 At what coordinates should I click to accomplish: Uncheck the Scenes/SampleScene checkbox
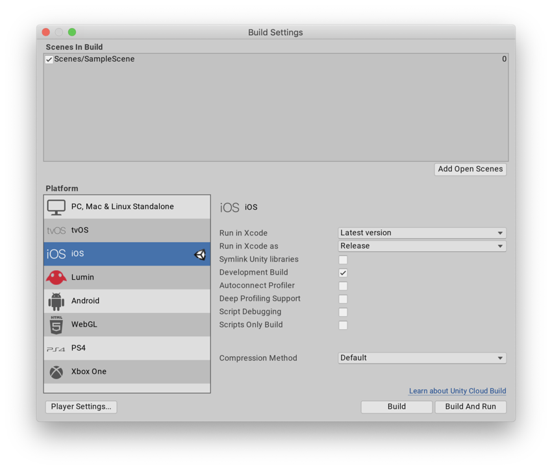[49, 58]
